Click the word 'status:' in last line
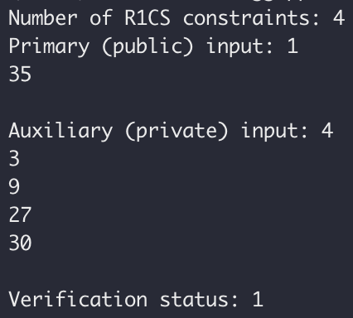 click(199, 299)
